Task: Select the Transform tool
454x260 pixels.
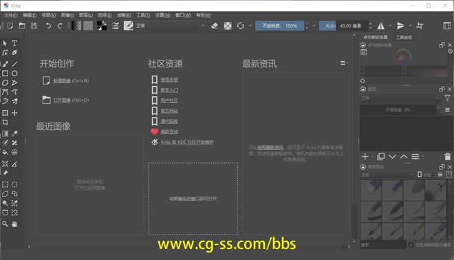Action: pos(5,113)
